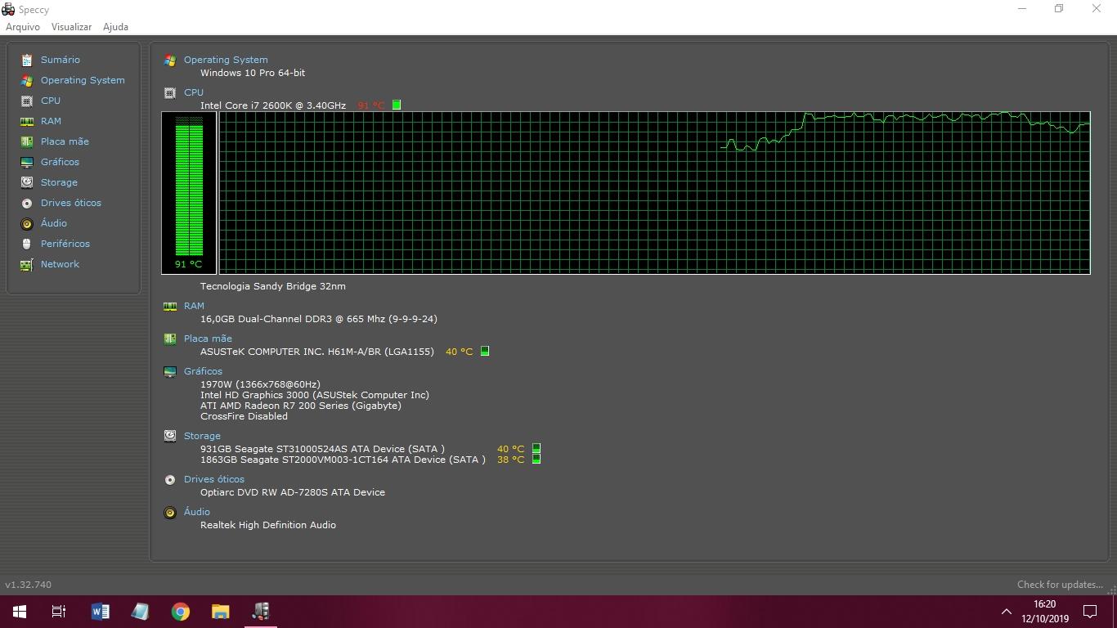Open the Placa mãe heading link

[208, 339]
